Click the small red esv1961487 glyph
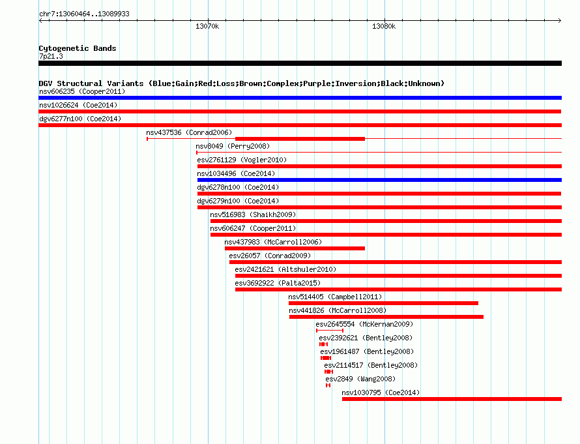 (326, 358)
